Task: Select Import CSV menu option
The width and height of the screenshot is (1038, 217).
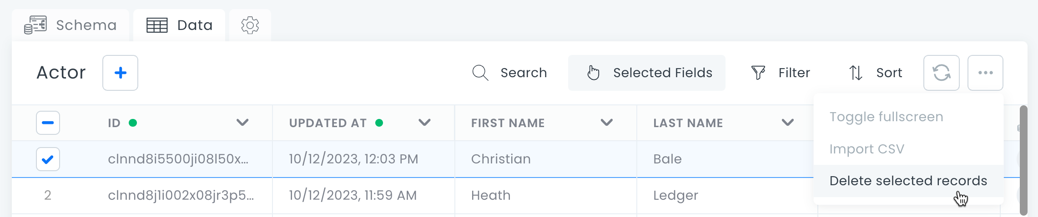Action: (867, 149)
